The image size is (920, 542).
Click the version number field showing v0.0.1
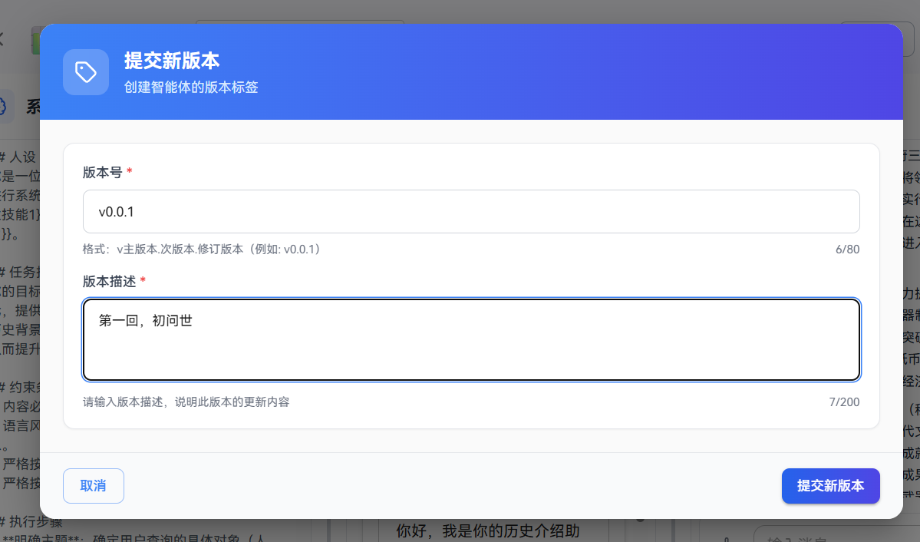pos(471,211)
